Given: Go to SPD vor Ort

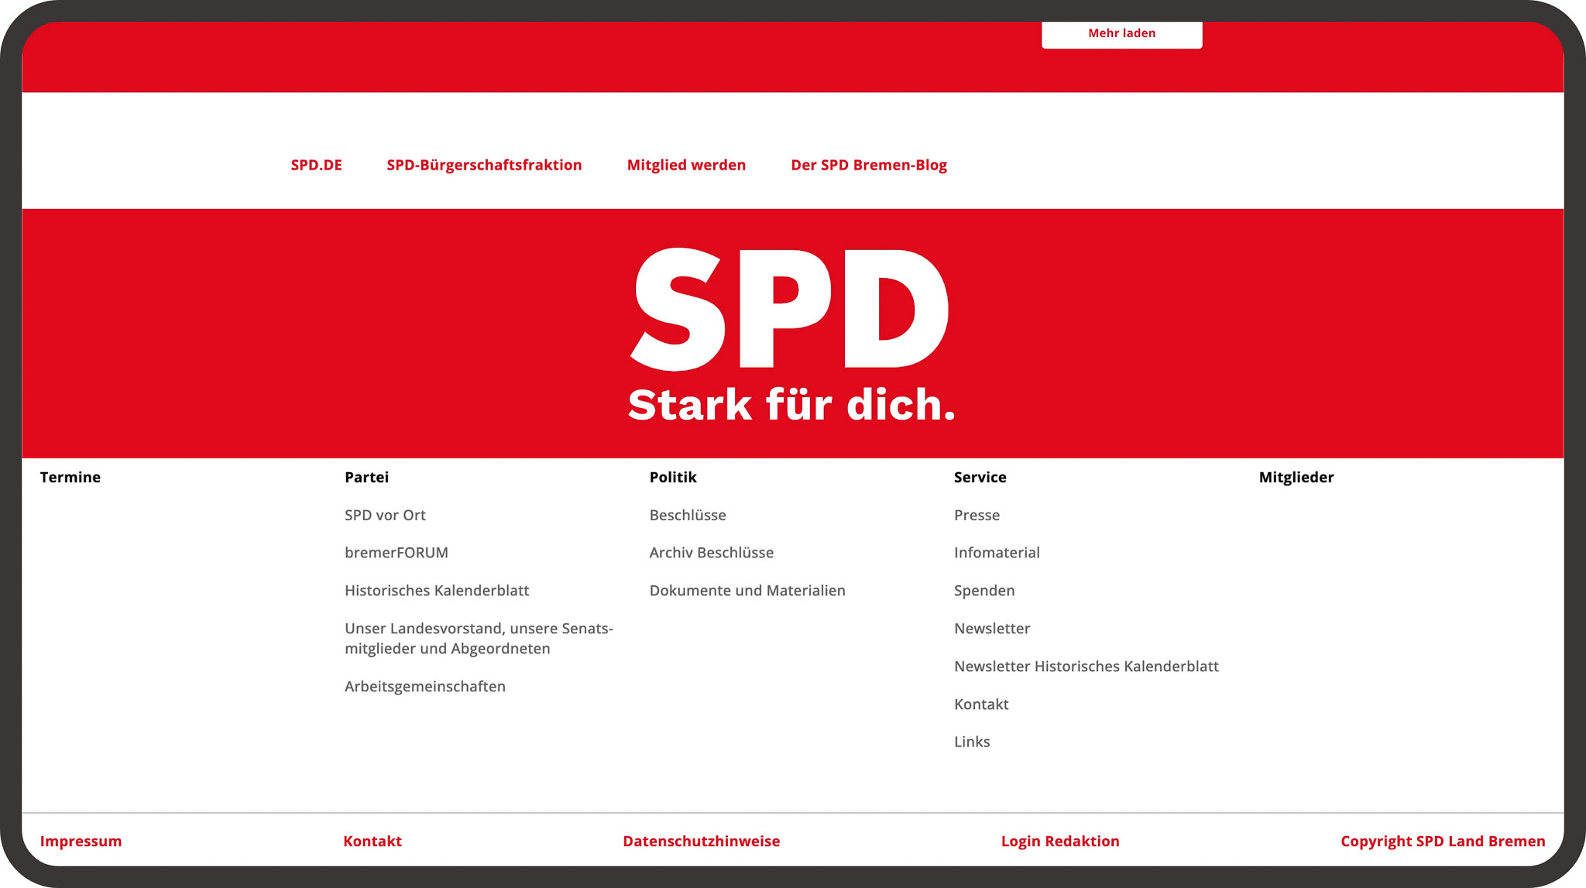Looking at the screenshot, I should [385, 515].
